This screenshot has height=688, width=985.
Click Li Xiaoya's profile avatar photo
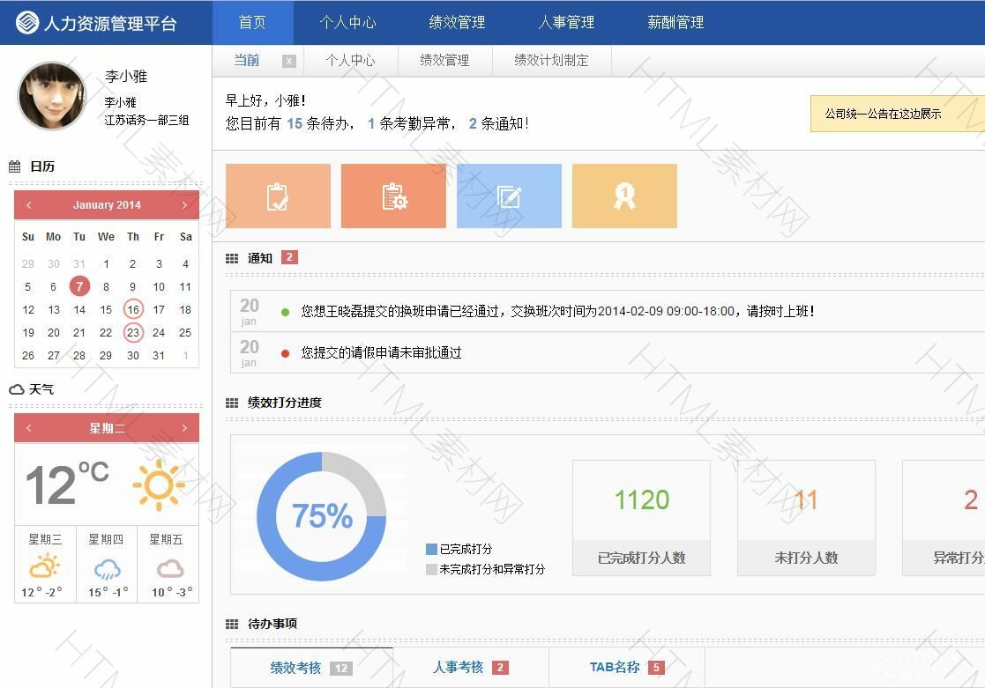(52, 96)
